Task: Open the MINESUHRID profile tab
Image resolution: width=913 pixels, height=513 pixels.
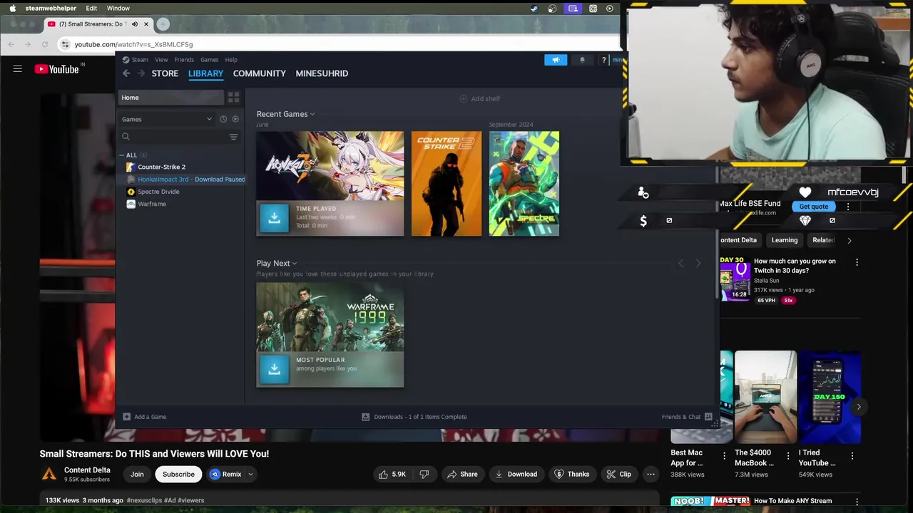Action: 322,73
